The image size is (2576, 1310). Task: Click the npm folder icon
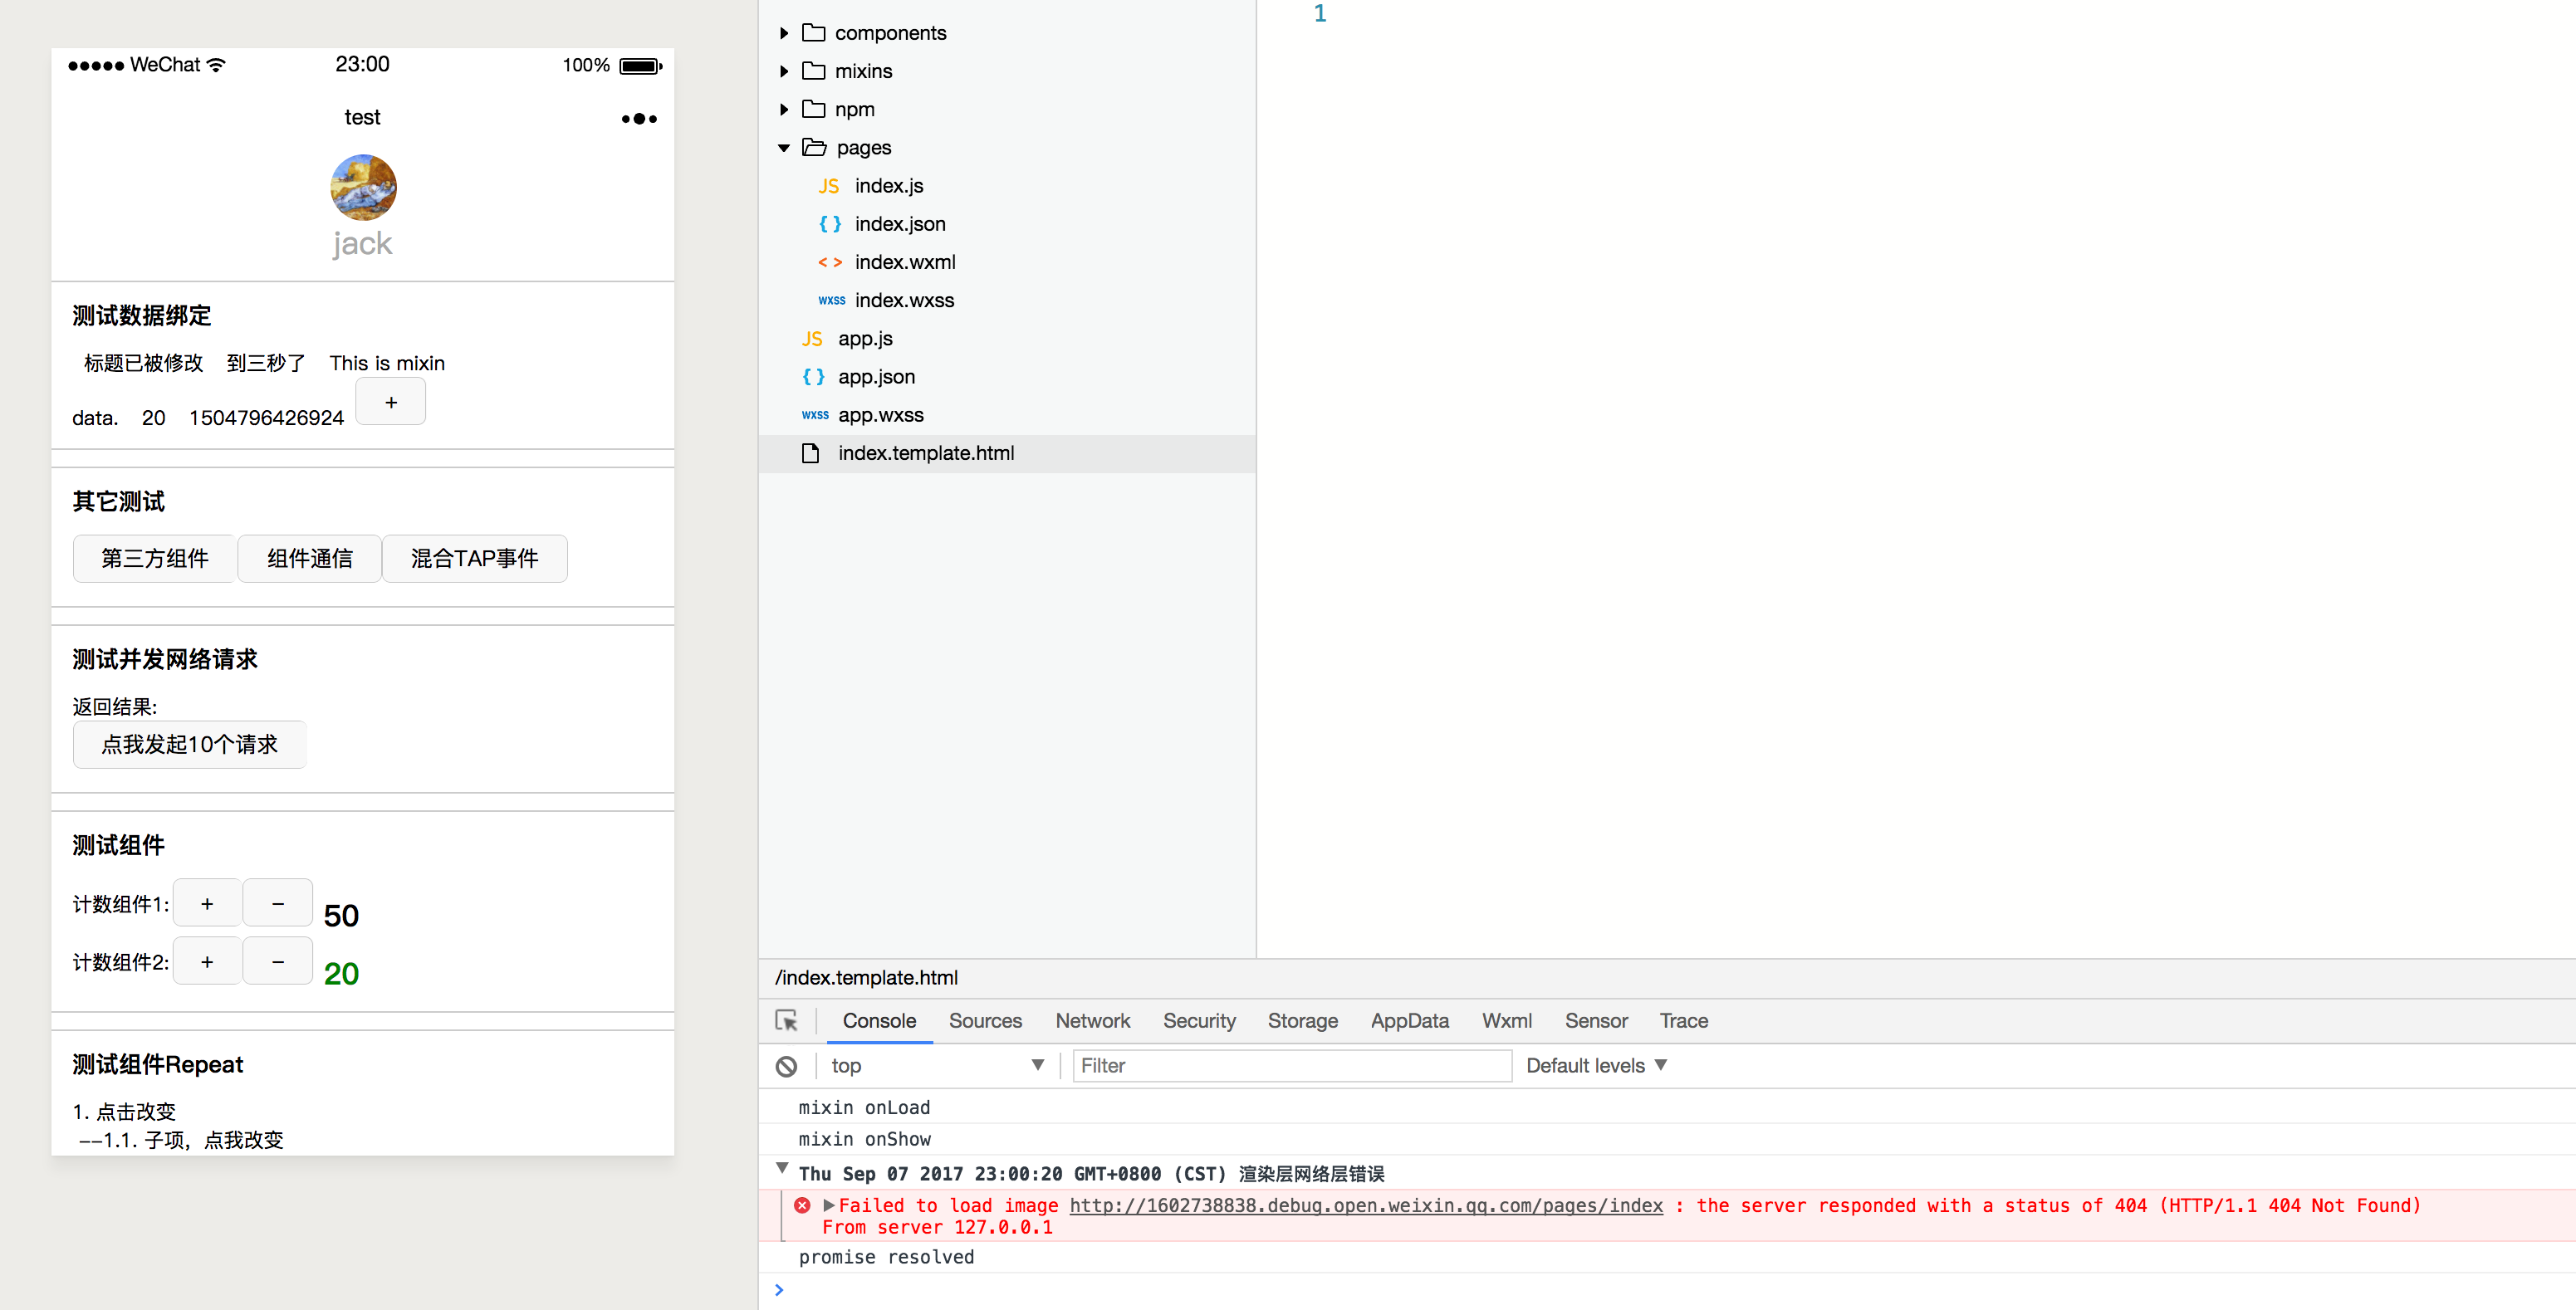813,109
